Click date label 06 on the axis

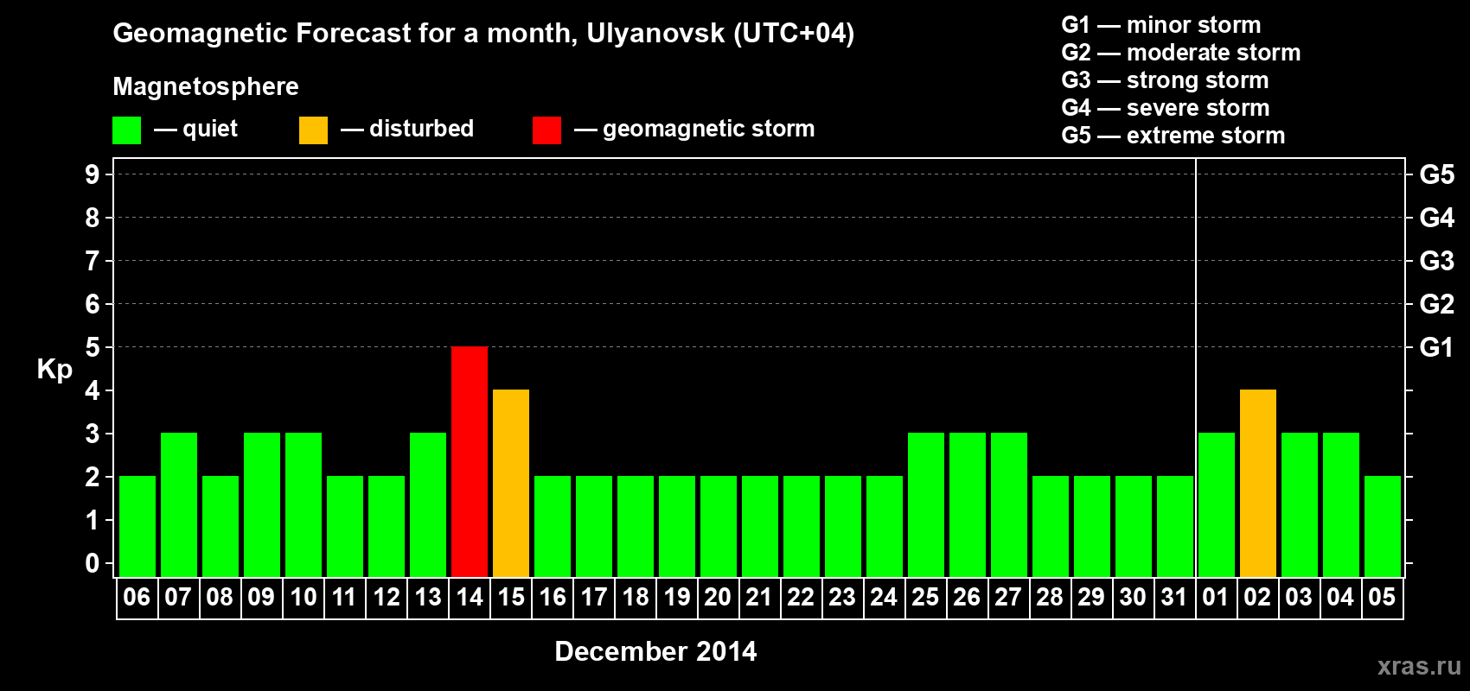point(137,597)
